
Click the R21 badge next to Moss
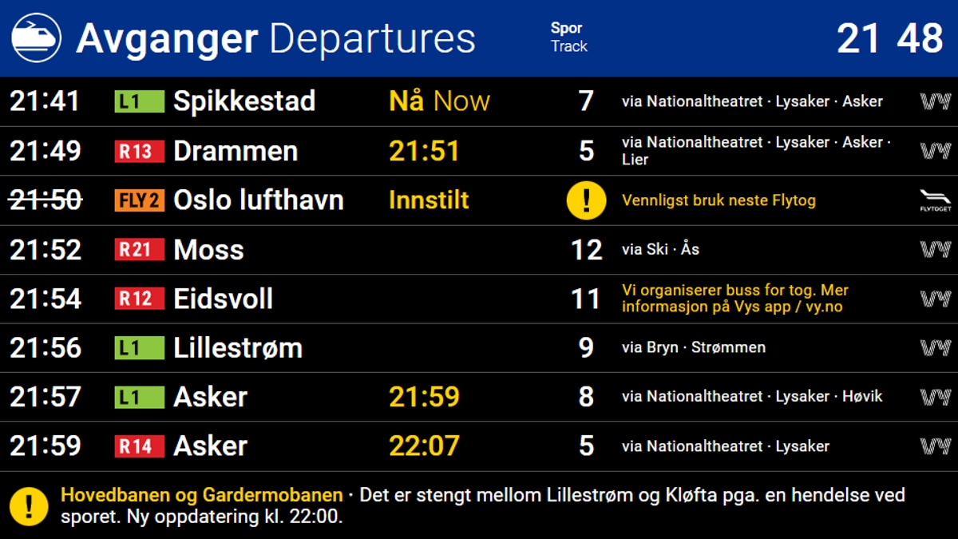point(139,250)
